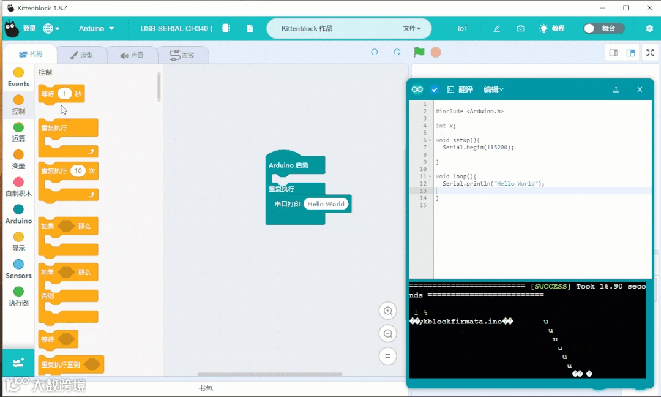Click the green flag run icon

point(419,52)
